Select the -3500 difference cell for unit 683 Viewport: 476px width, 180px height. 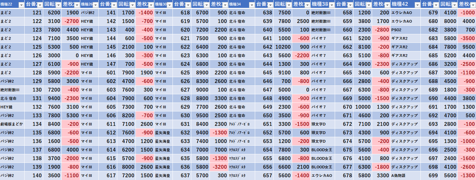pos(466,38)
